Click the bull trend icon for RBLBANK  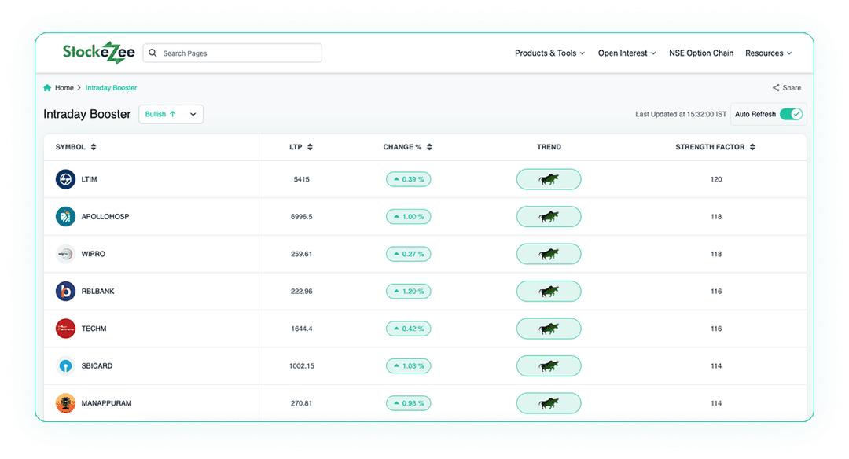click(x=549, y=292)
